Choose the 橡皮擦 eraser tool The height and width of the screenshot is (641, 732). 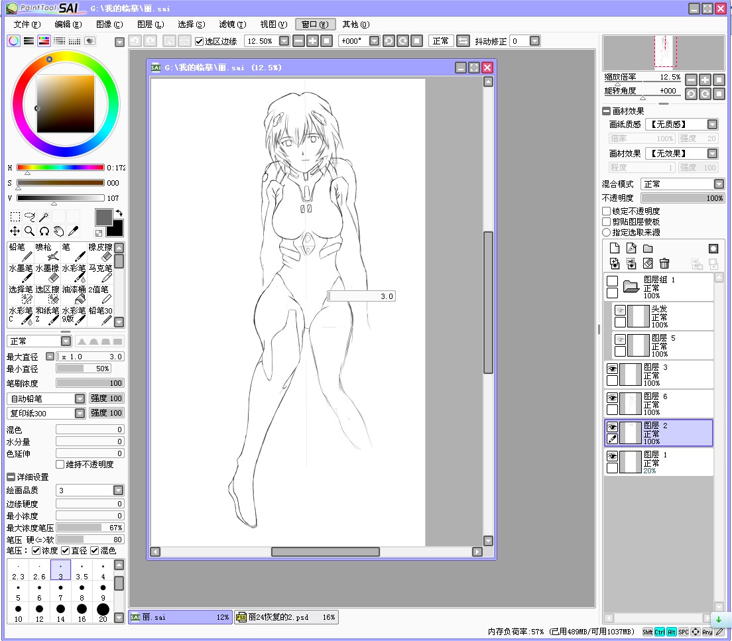100,252
